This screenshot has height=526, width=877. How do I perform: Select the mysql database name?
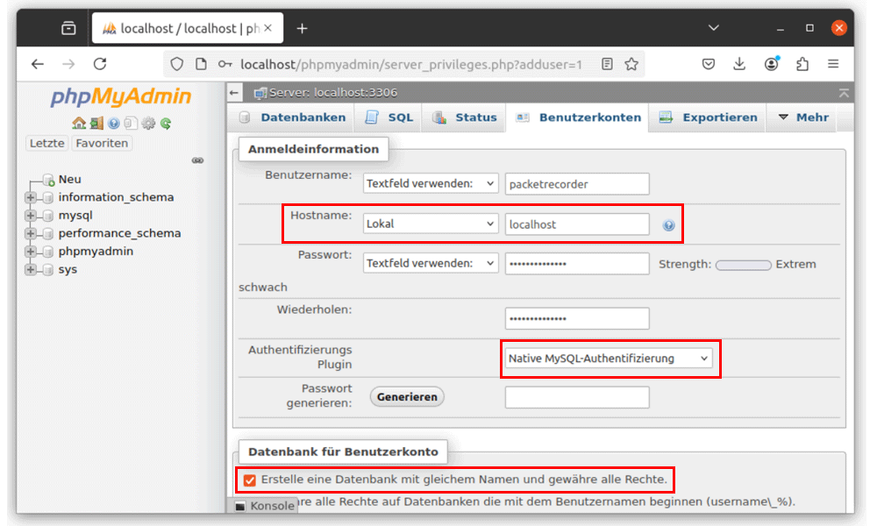point(75,215)
